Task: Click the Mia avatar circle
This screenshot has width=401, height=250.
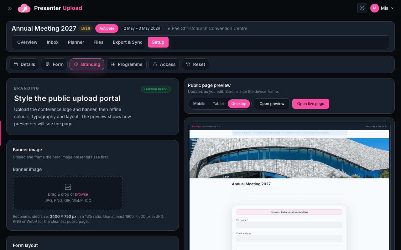Action: (375, 8)
